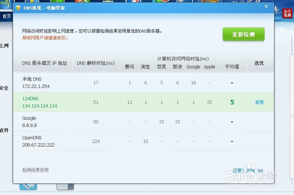Click the 新浪 column header
294x195 pixels.
(x=178, y=67)
